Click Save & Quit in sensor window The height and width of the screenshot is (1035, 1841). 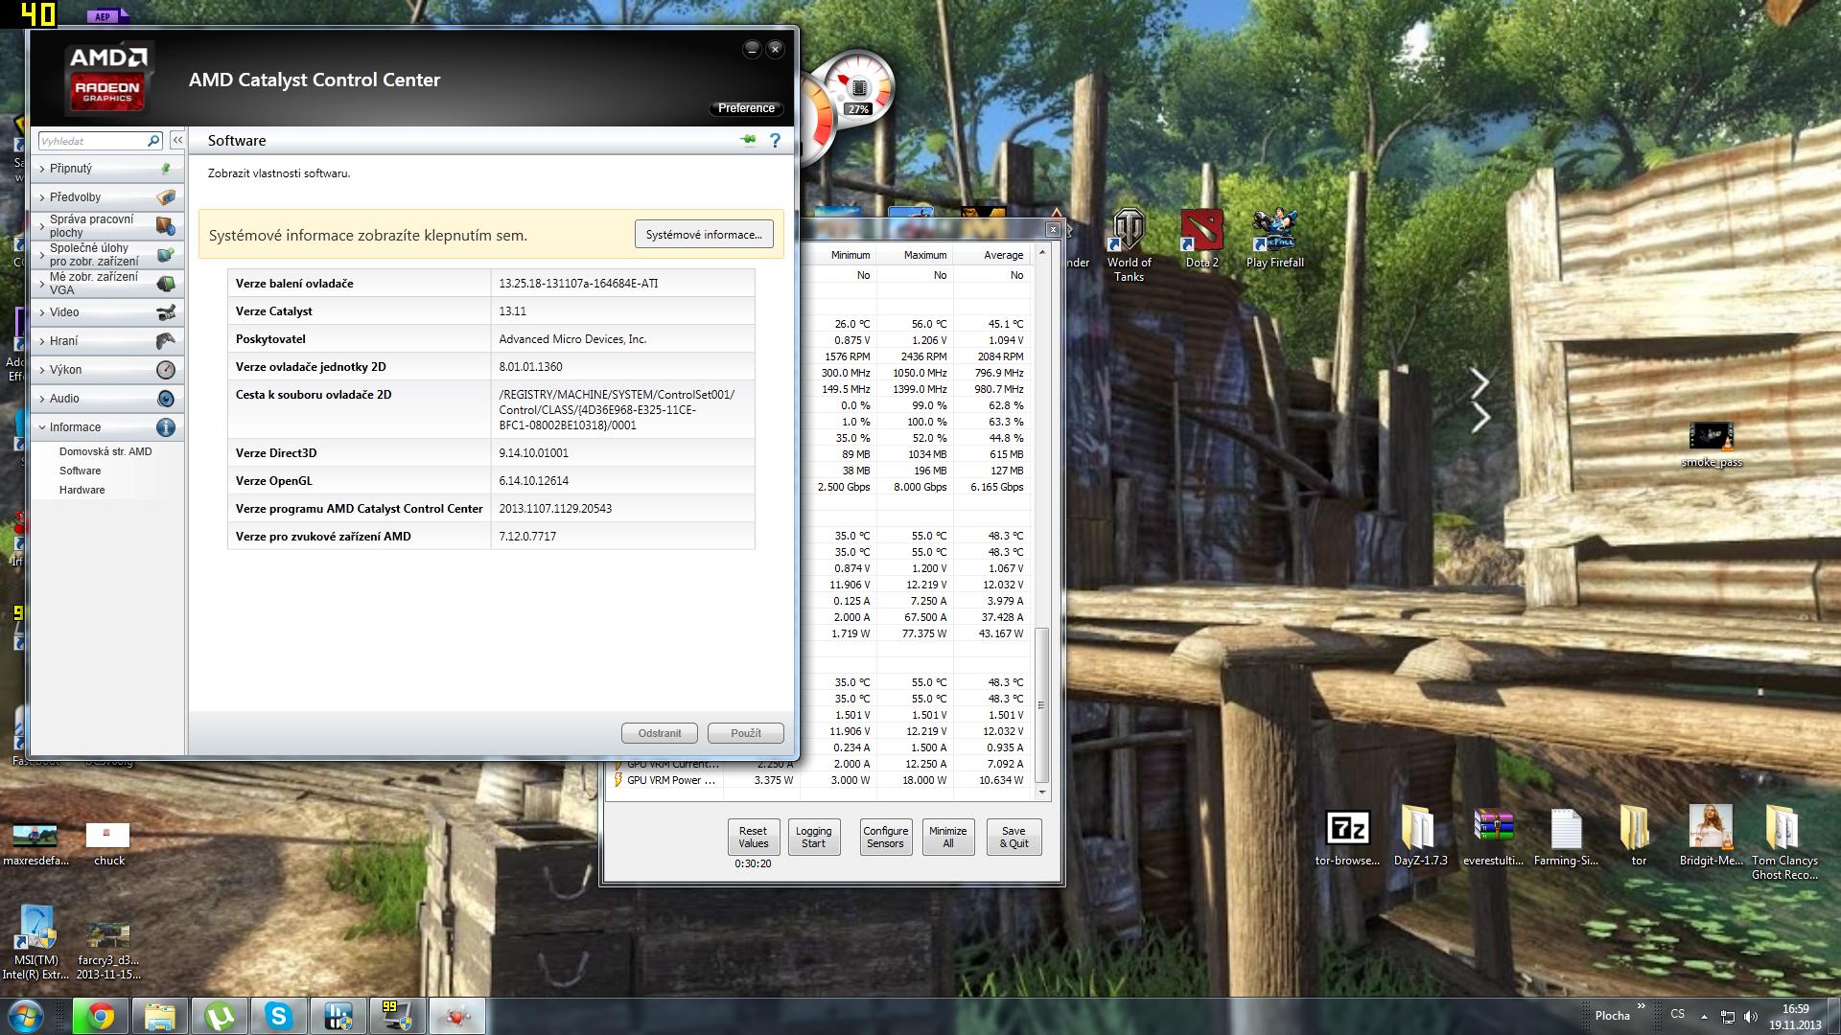click(x=1014, y=838)
